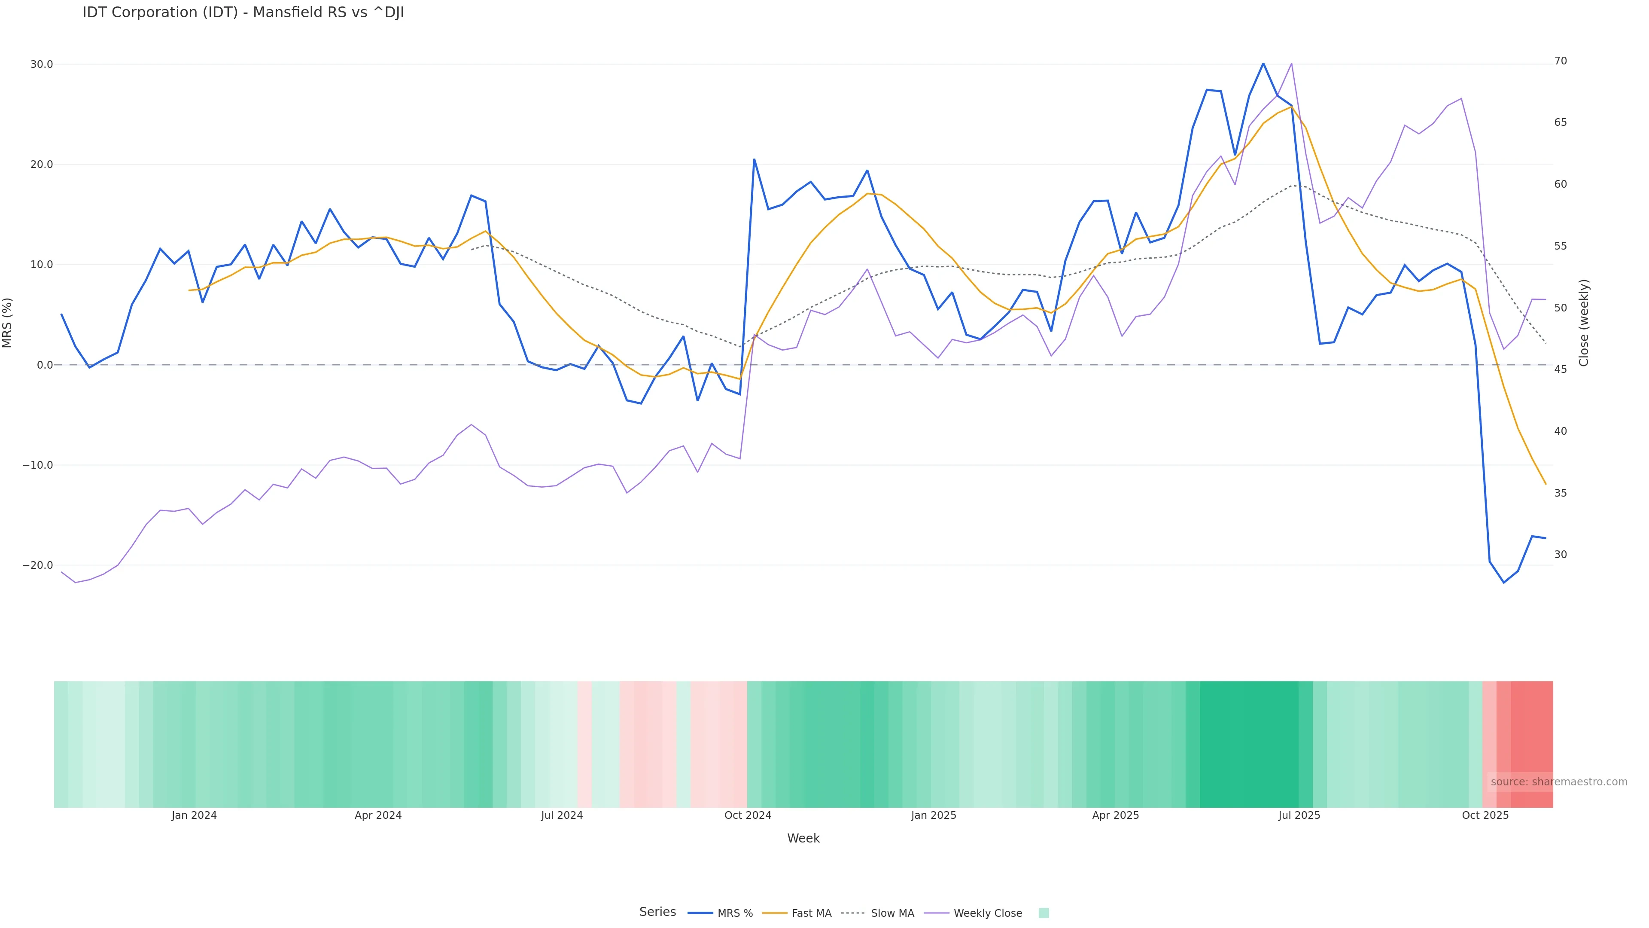Click the 30.0 tick on MRS axis
The height and width of the screenshot is (928, 1649).
42,65
